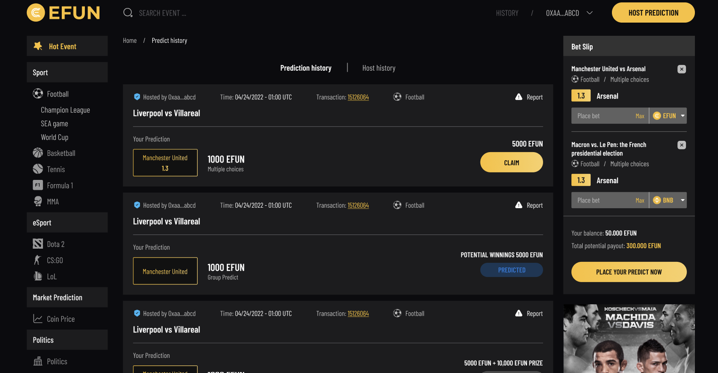Click the Machida vs Davis banner thumbnail
This screenshot has width=718, height=373.
click(629, 339)
